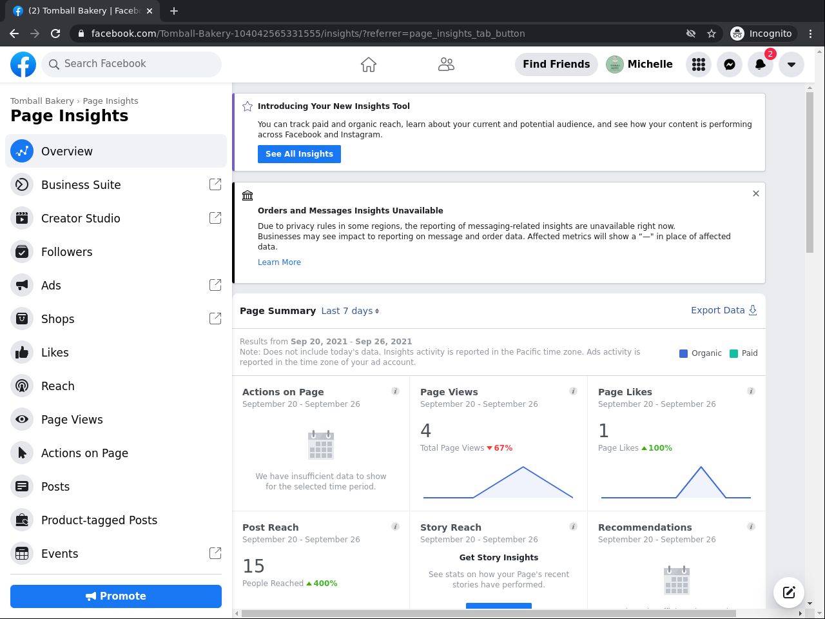Image resolution: width=825 pixels, height=619 pixels.
Task: Go to Home via house icon
Action: pyautogui.click(x=369, y=64)
